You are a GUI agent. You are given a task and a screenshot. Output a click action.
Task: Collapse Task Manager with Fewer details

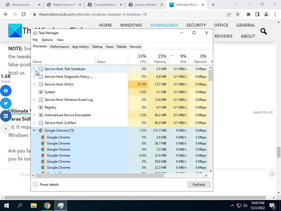pyautogui.click(x=46, y=184)
